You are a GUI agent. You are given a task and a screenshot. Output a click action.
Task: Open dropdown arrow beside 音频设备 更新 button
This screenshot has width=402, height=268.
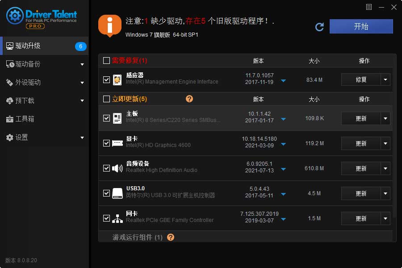pyautogui.click(x=385, y=168)
